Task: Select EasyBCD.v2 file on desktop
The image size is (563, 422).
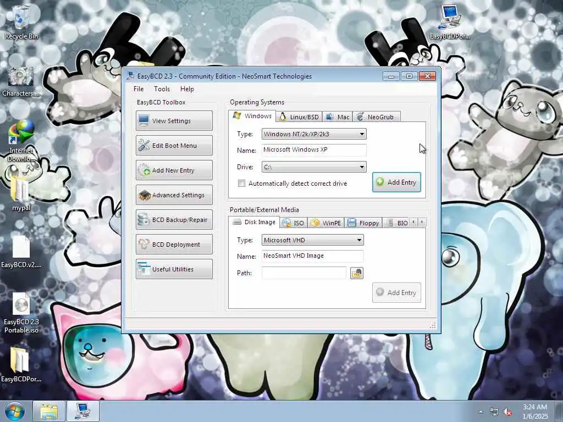Action: coord(21,252)
